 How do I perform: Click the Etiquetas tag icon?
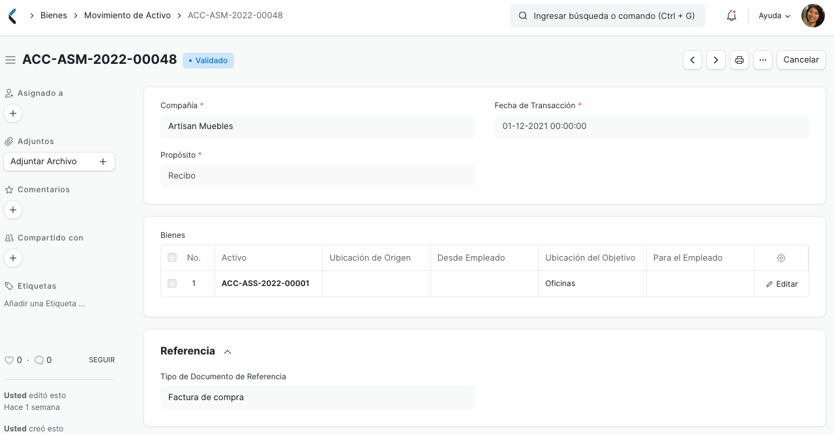tap(9, 286)
